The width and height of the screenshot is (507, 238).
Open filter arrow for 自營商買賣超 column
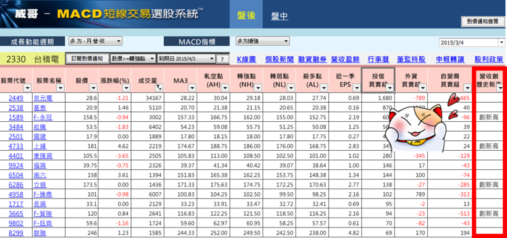pos(467,88)
